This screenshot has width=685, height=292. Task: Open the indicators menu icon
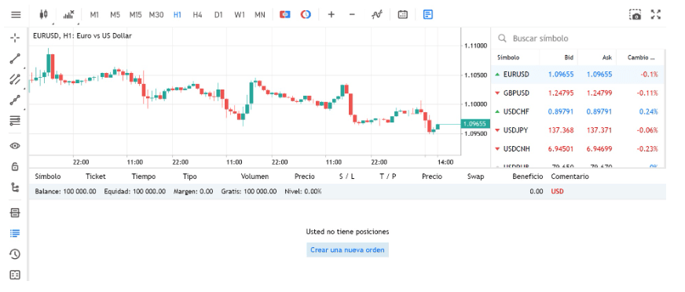tap(68, 15)
